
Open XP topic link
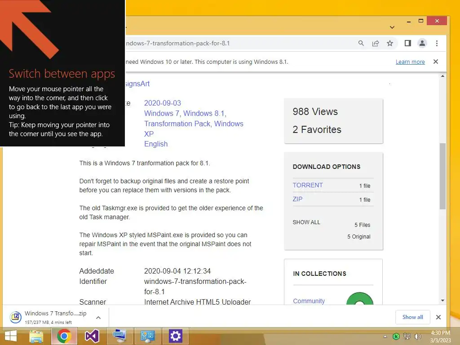coord(149,134)
